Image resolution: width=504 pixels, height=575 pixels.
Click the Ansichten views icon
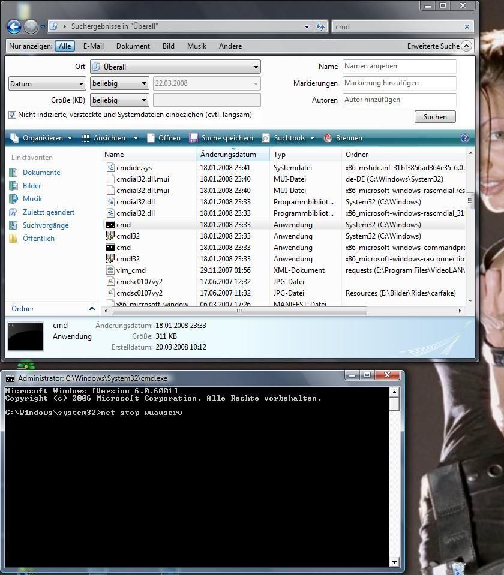pyautogui.click(x=85, y=138)
